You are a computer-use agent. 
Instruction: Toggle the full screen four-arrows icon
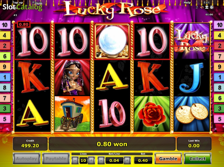(212, 7)
